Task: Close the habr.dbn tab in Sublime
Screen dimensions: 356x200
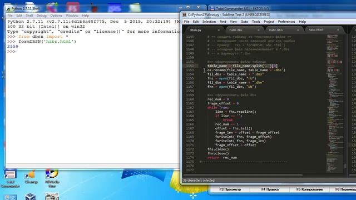Action: pyautogui.click(x=298, y=30)
